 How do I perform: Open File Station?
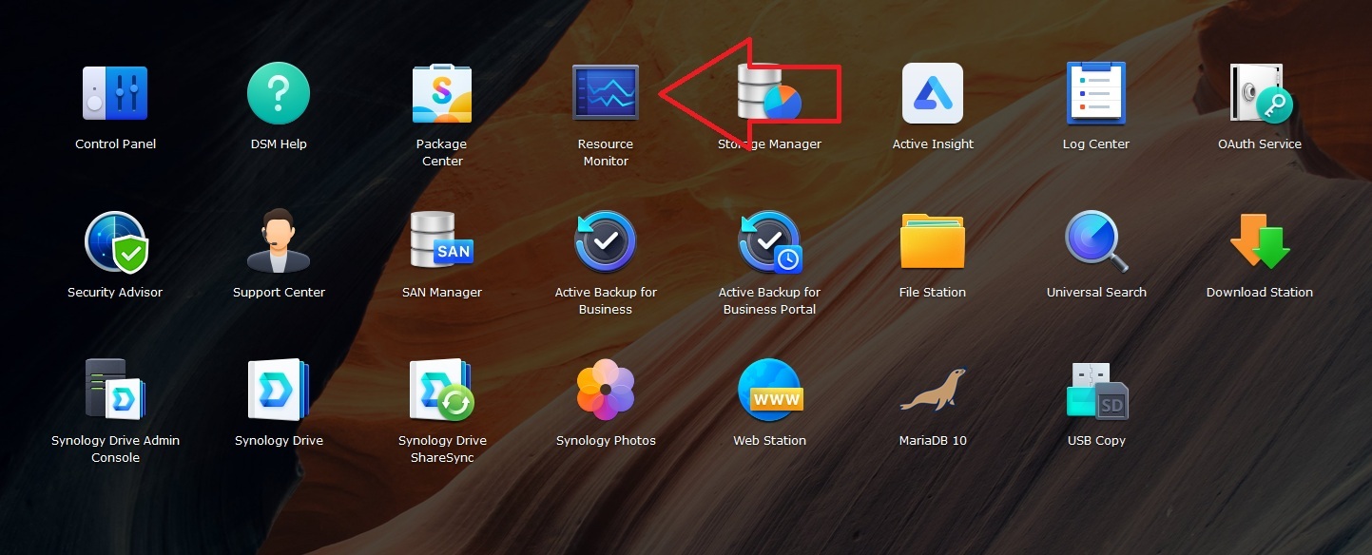[933, 241]
